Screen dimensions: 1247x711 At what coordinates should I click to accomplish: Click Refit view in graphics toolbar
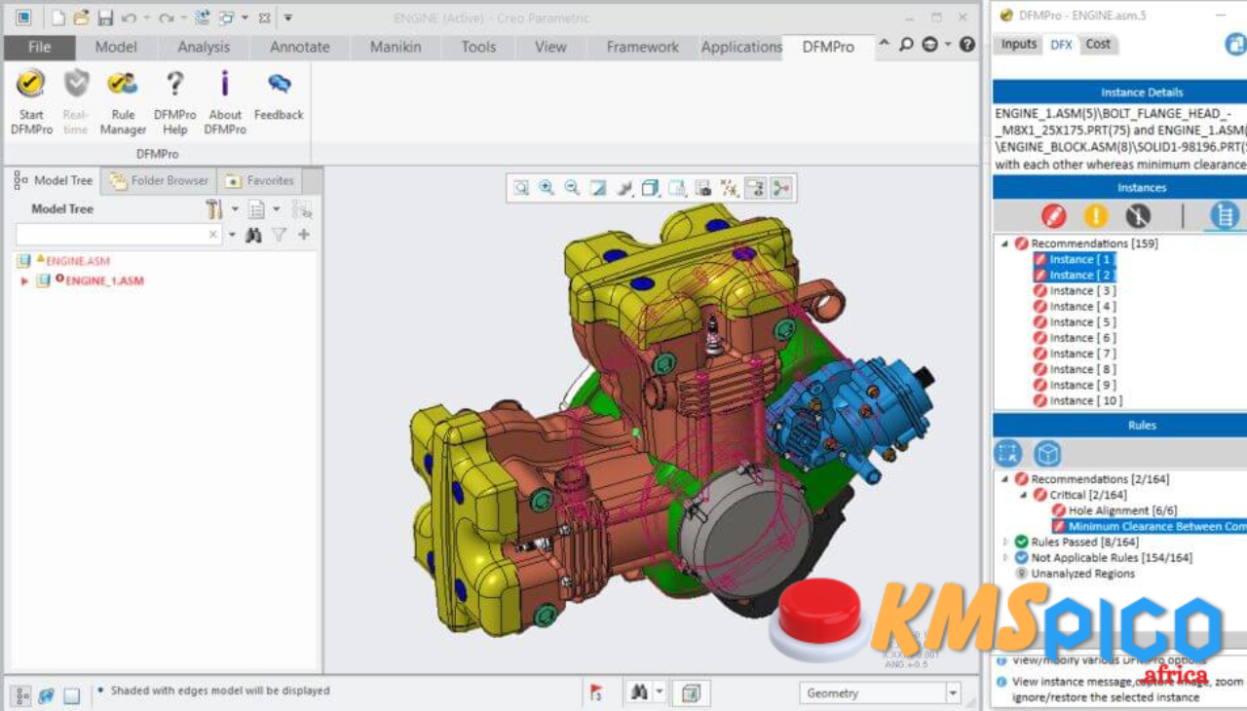click(522, 188)
